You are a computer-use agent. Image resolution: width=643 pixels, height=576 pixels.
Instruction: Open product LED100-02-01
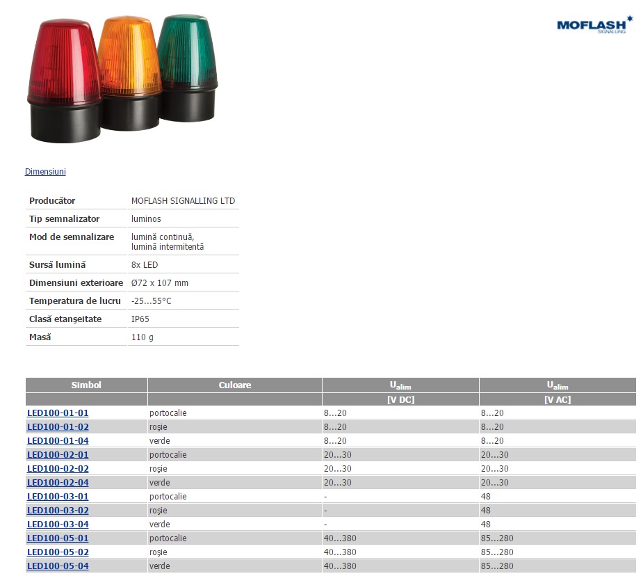coord(58,454)
